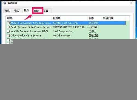Screen dimensions: 137x100
Task: Select Intel(R) Content Protection HECI row name
Action: pyautogui.click(x=30, y=31)
